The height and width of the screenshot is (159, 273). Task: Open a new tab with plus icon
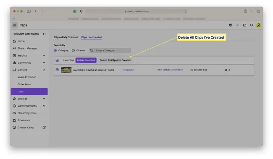tap(252, 11)
